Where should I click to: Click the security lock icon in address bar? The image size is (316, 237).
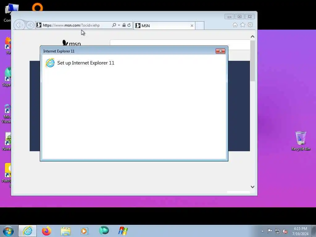tap(124, 25)
